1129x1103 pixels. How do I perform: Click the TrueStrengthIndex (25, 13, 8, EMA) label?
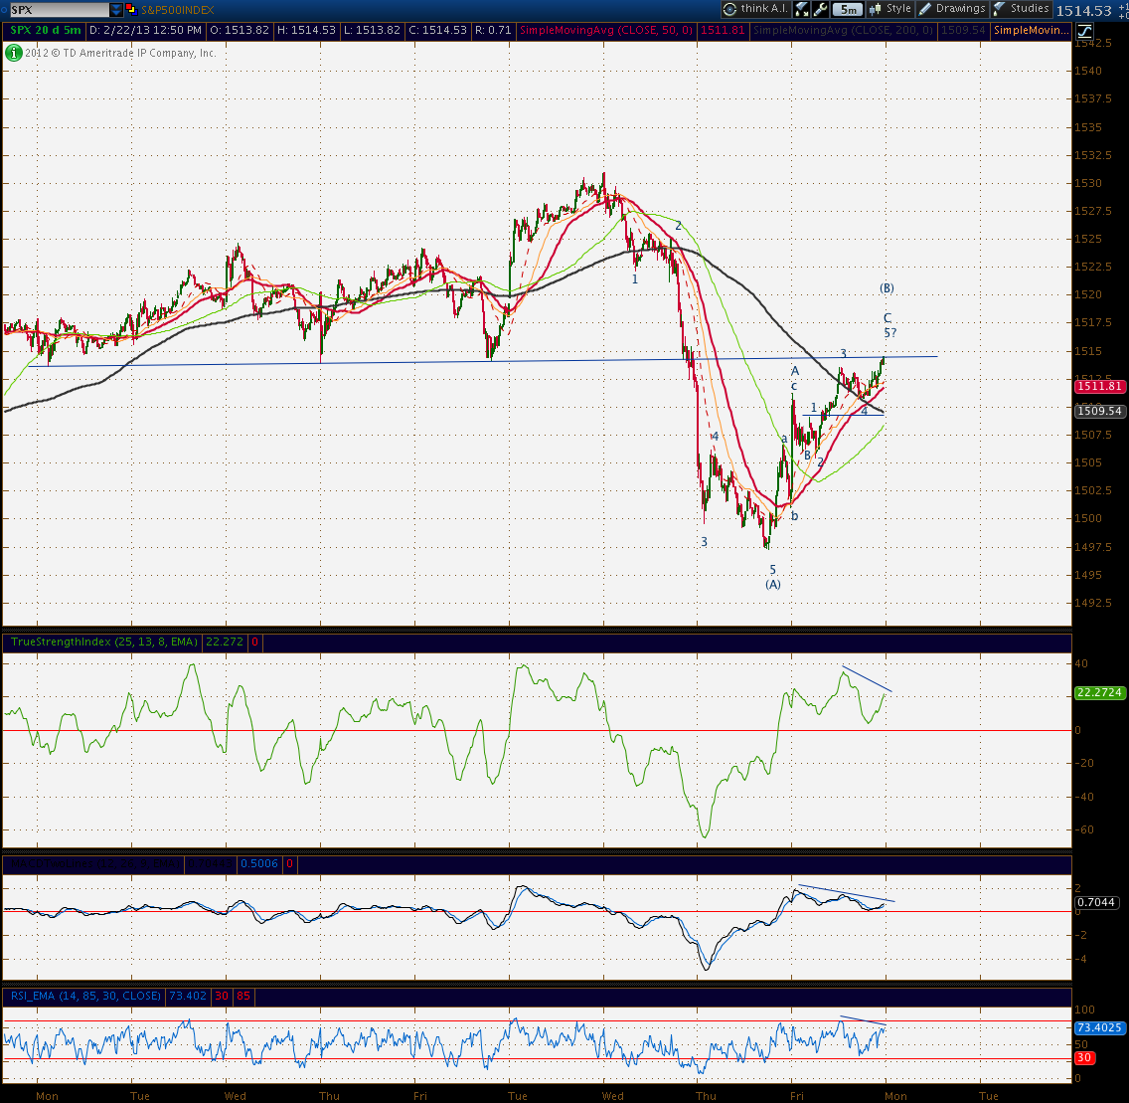point(103,642)
